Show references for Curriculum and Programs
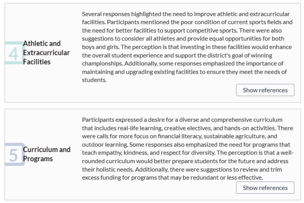The width and height of the screenshot is (304, 203). 265,188
